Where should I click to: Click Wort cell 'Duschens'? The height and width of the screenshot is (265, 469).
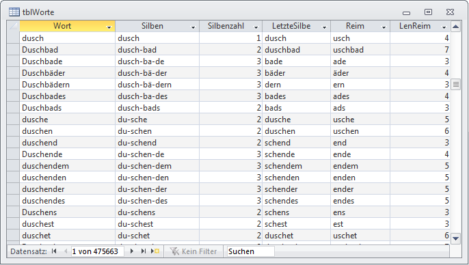point(67,212)
